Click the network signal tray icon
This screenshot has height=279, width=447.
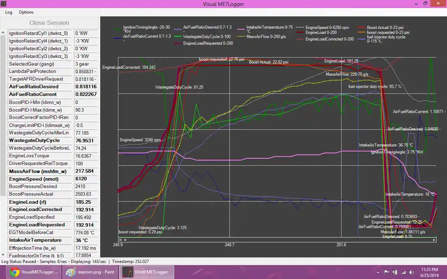pos(403,272)
